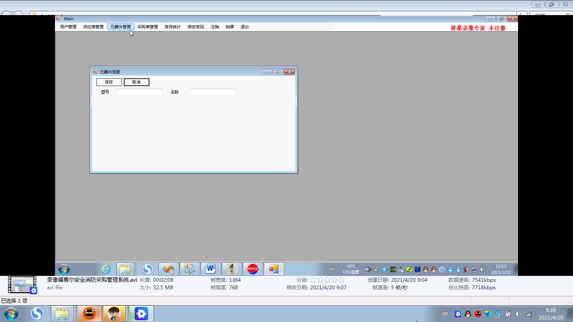
Task: Open the folder icon on the inner taskbar
Action: (x=126, y=269)
